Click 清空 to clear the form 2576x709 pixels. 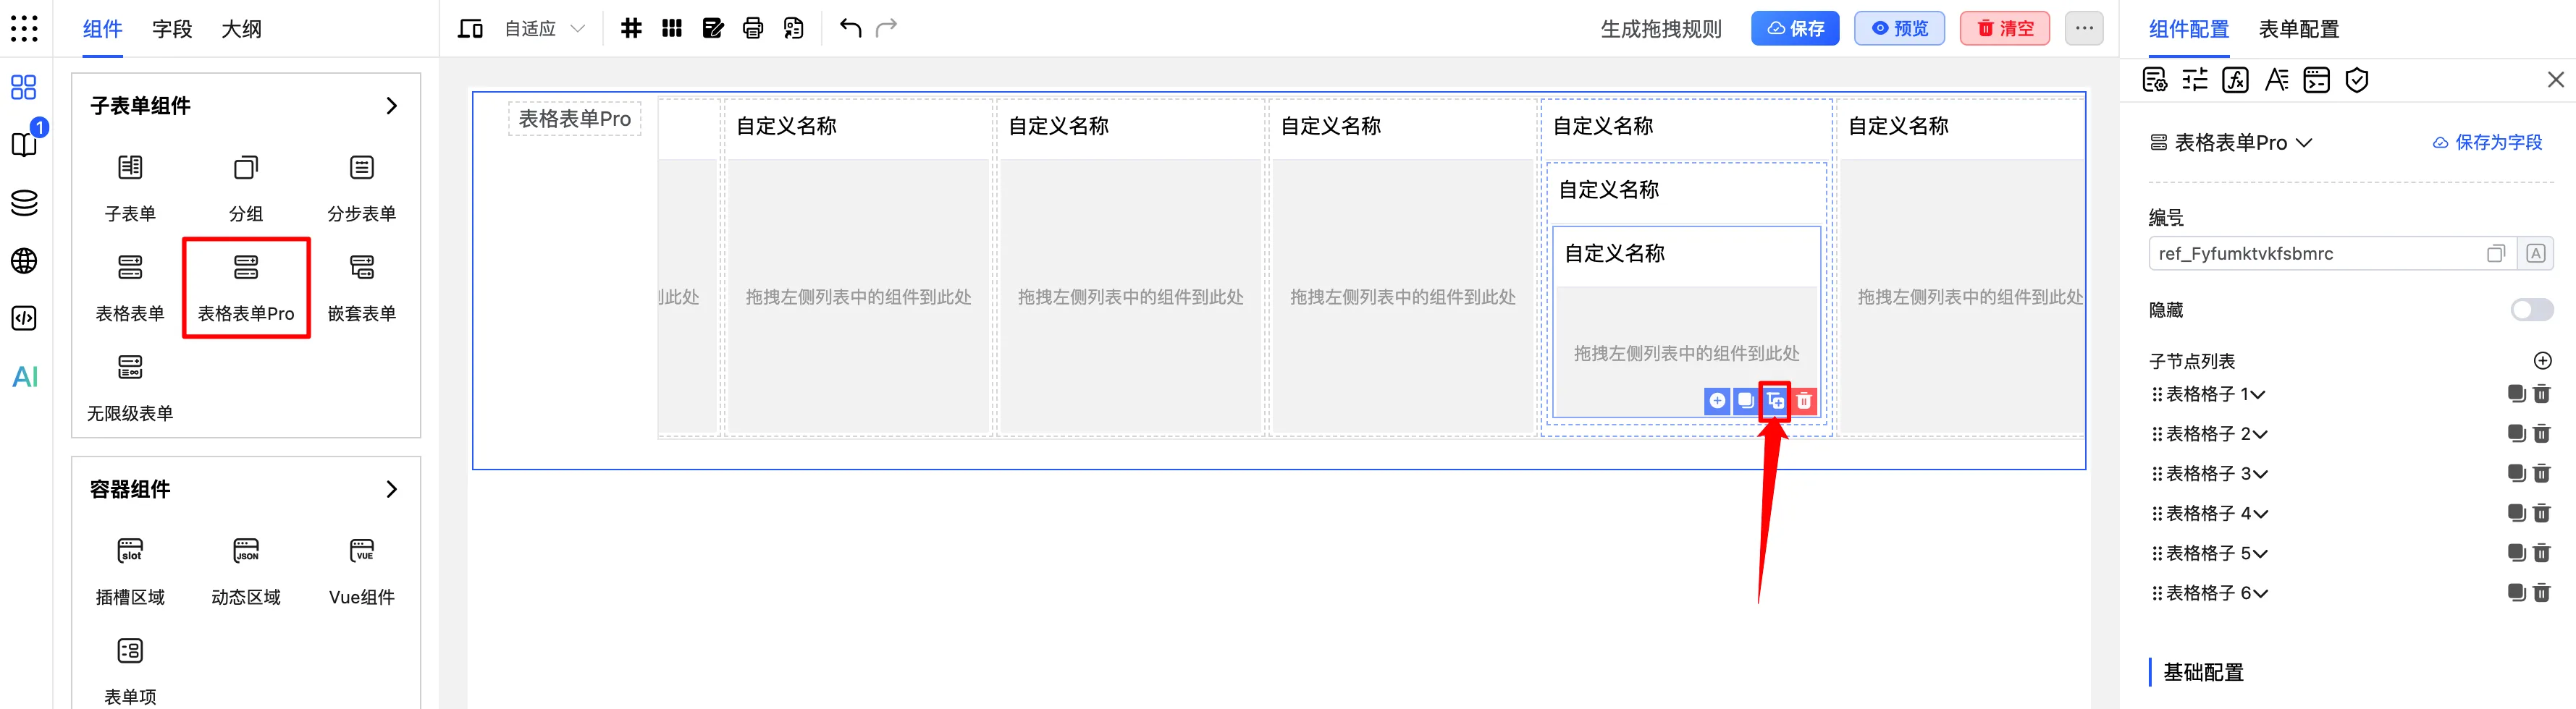pos(2005,28)
